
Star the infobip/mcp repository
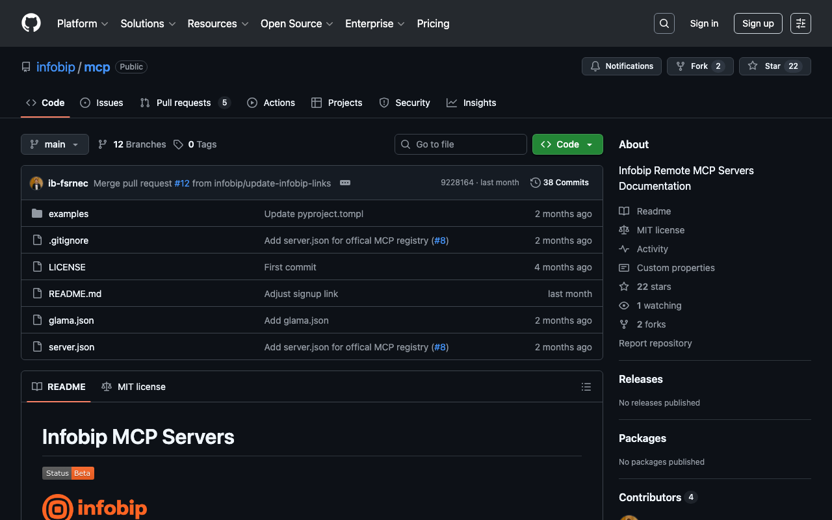774,66
